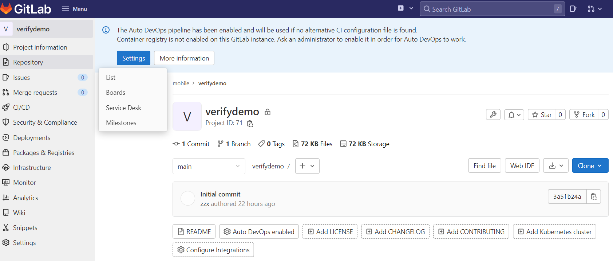Viewport: 613px width, 261px height.
Task: Click the GitLab fox logo
Action: pos(6,9)
